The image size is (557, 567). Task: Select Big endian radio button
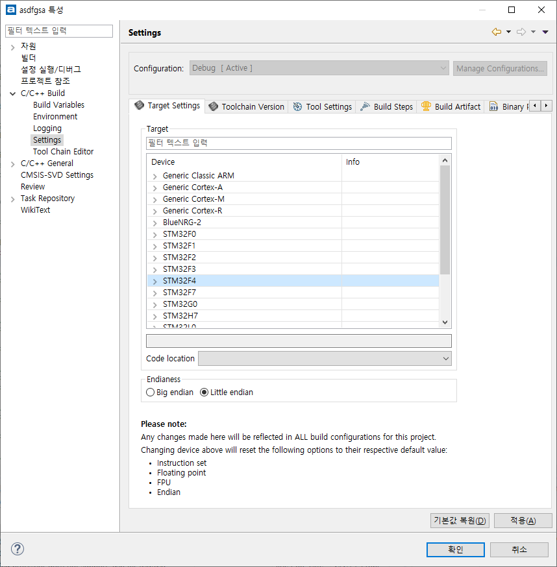point(150,392)
